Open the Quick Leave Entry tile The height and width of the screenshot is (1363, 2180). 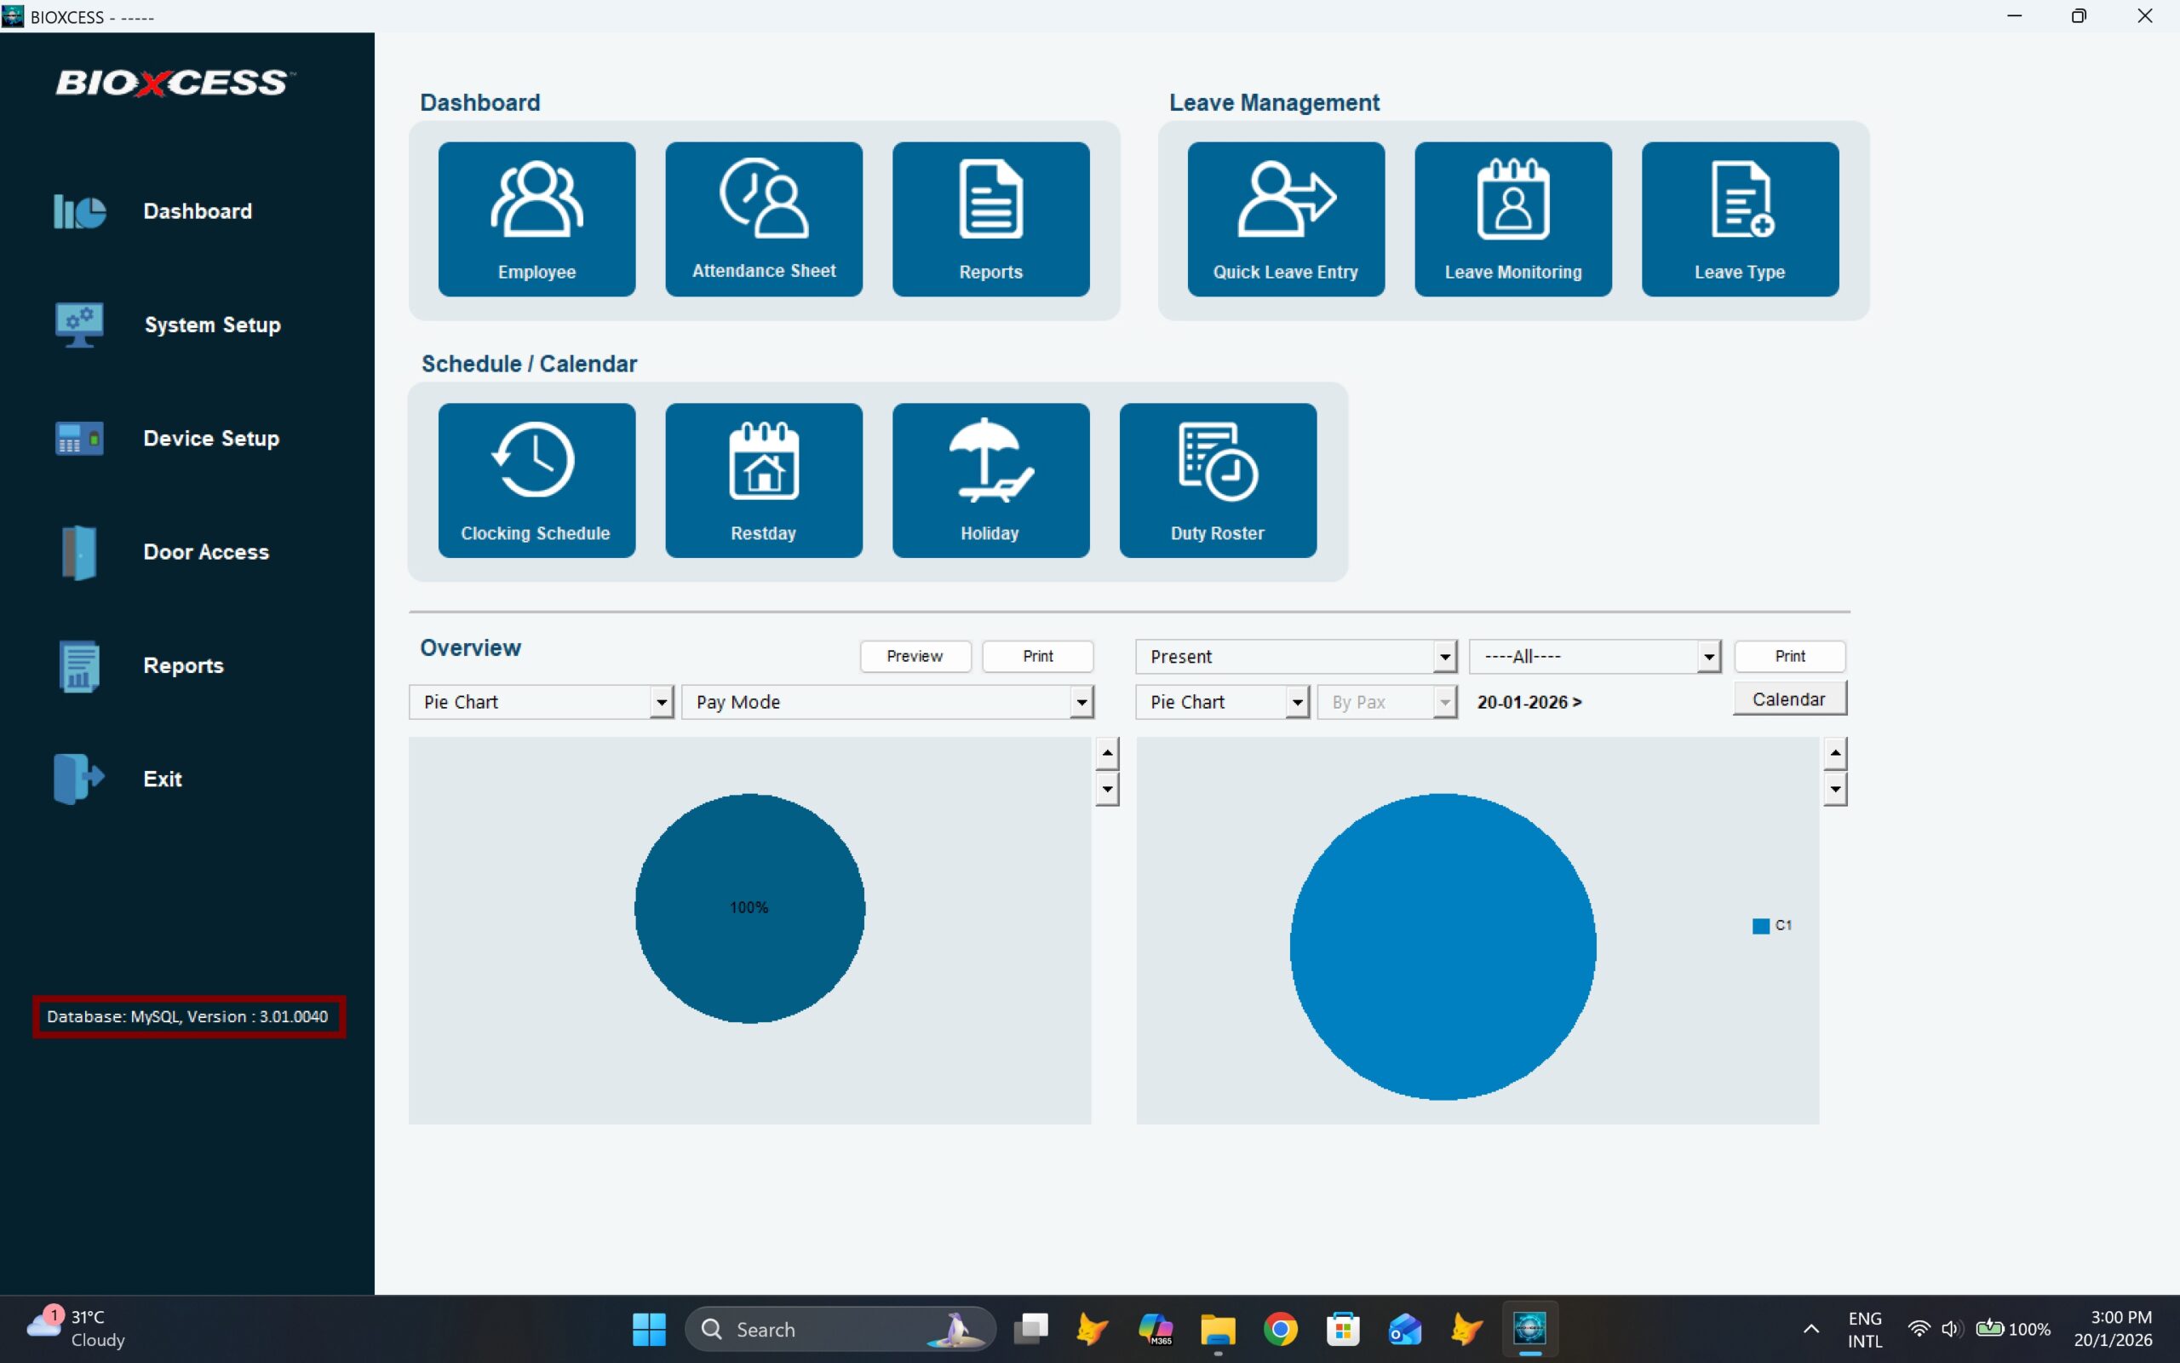point(1286,218)
